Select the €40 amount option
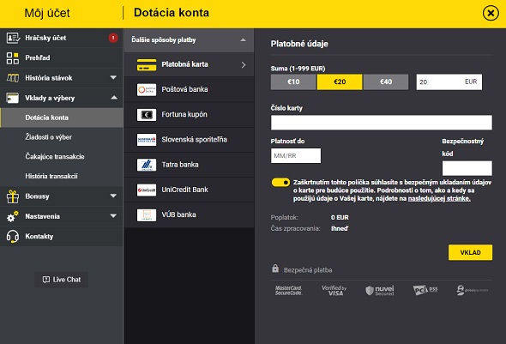Viewport: 506px width, 344px height. [386, 82]
